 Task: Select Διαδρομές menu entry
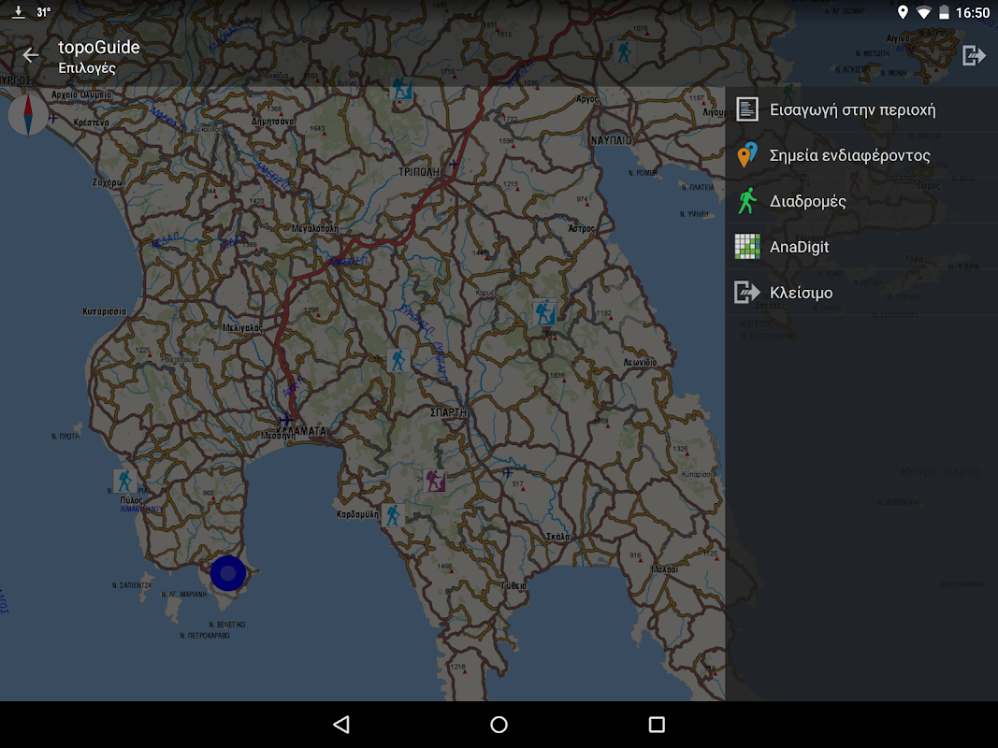point(861,201)
